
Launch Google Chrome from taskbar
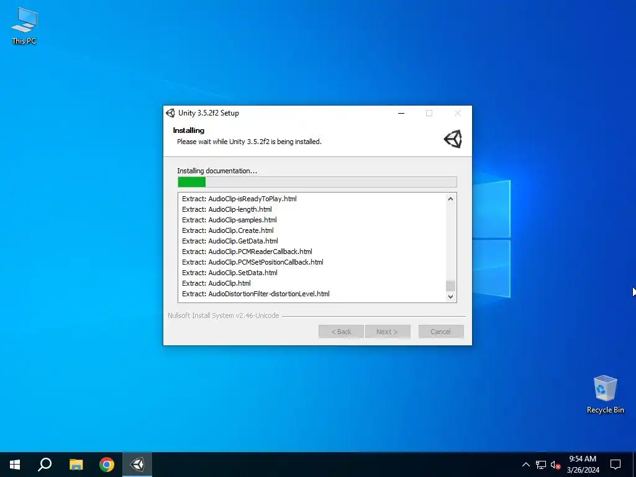coord(107,465)
